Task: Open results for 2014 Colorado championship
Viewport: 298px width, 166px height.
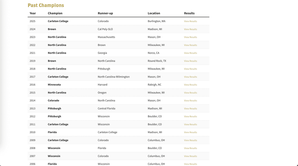Action: click(x=190, y=101)
